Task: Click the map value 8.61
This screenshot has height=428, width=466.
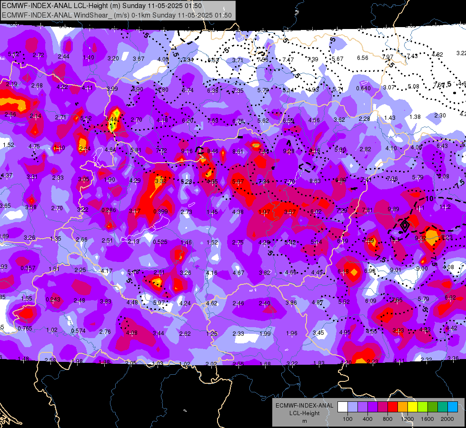Action: tap(238, 152)
